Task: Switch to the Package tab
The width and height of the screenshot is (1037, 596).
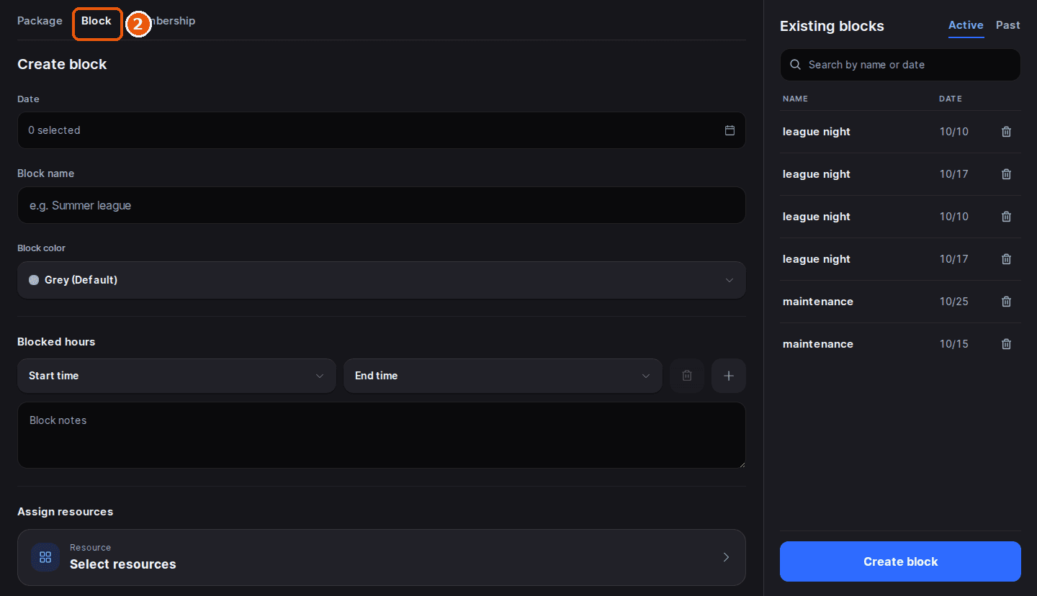Action: (40, 21)
